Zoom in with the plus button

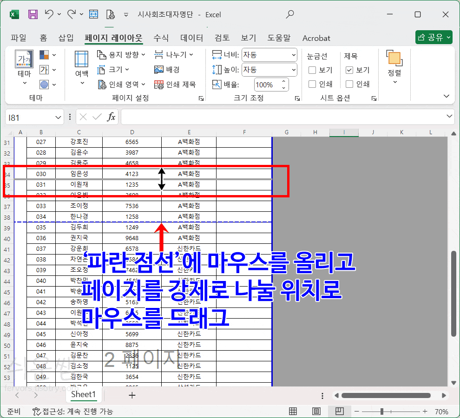coord(425,411)
